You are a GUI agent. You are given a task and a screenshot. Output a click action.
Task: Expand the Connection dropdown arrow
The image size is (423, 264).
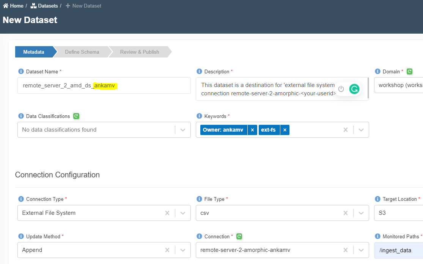coord(361,250)
